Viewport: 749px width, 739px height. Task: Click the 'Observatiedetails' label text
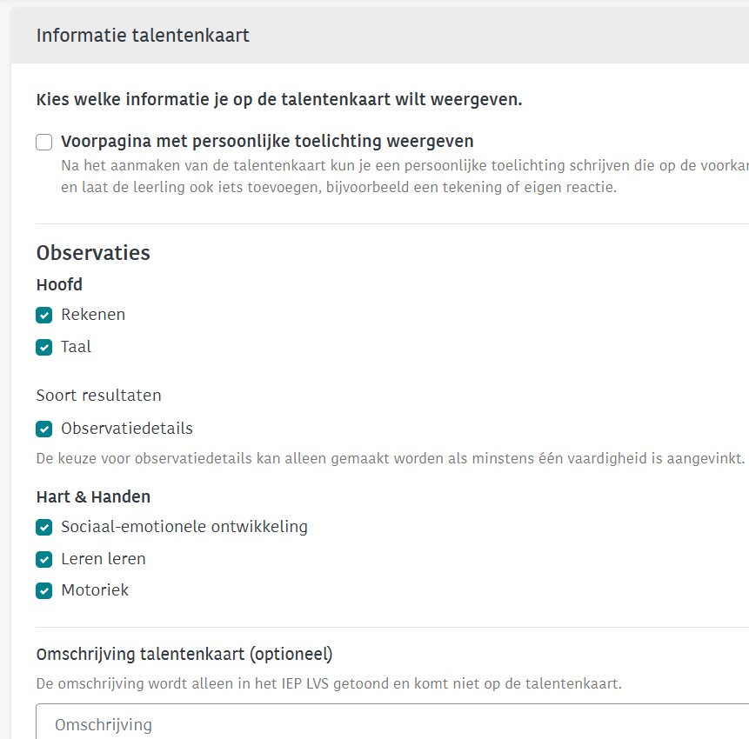pyautogui.click(x=127, y=429)
